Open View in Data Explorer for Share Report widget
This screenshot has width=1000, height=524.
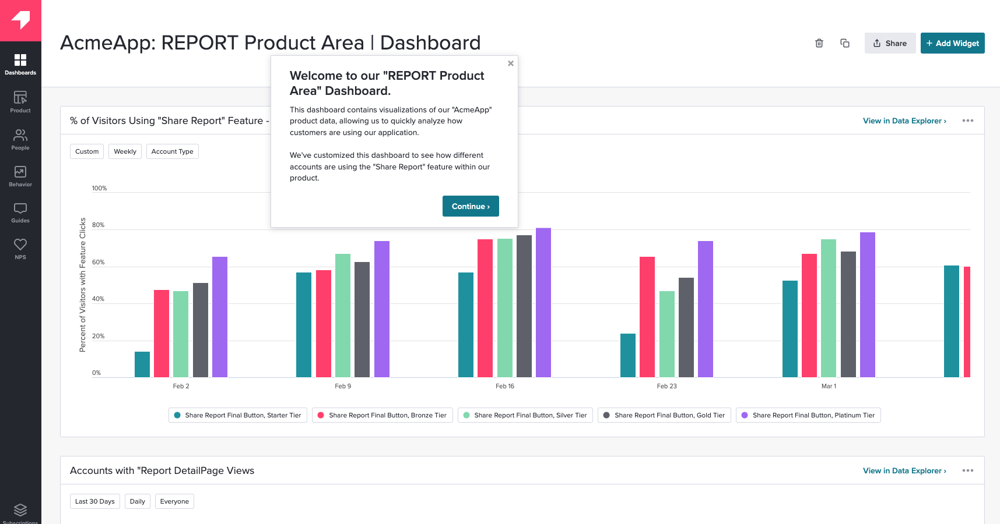904,121
